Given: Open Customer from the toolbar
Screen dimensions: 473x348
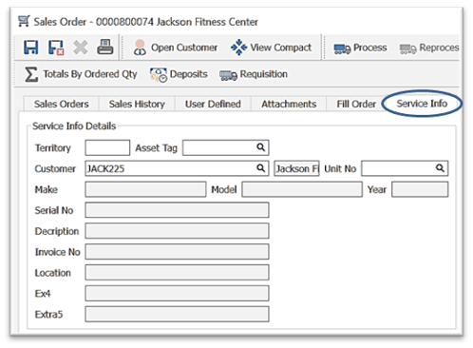Looking at the screenshot, I should tap(176, 48).
